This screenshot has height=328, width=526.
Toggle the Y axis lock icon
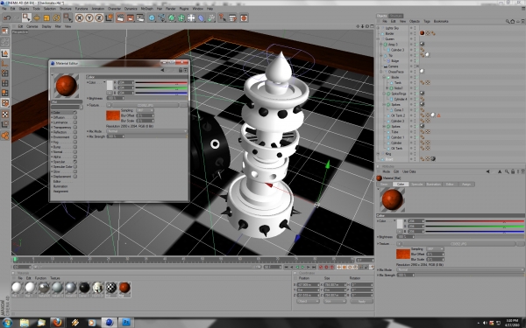[89, 17]
